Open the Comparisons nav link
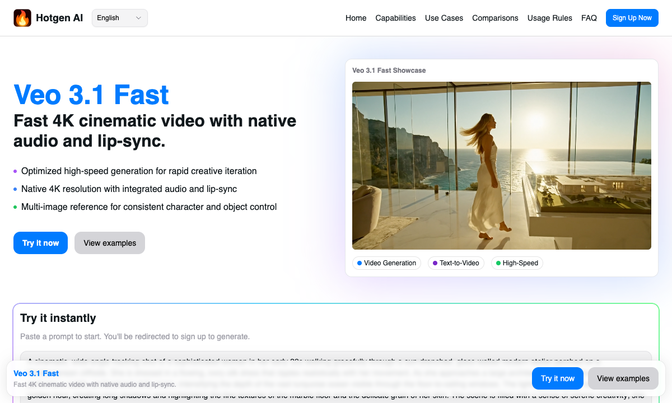Image resolution: width=672 pixels, height=403 pixels. 495,18
